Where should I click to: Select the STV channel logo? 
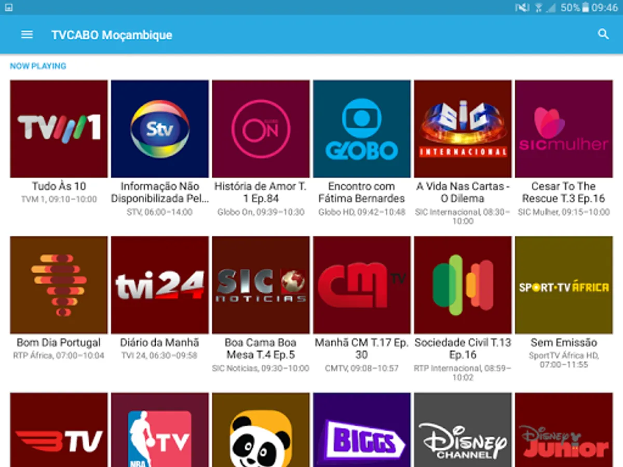[x=160, y=129]
